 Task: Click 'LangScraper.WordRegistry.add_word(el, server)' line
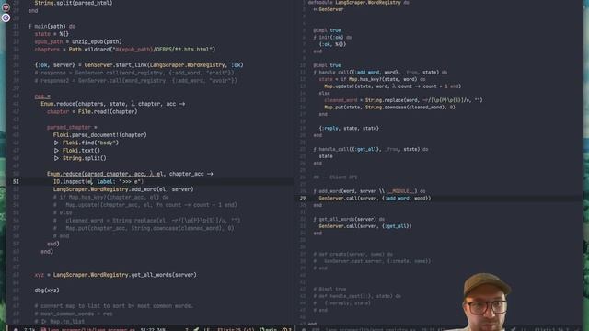[x=123, y=189]
